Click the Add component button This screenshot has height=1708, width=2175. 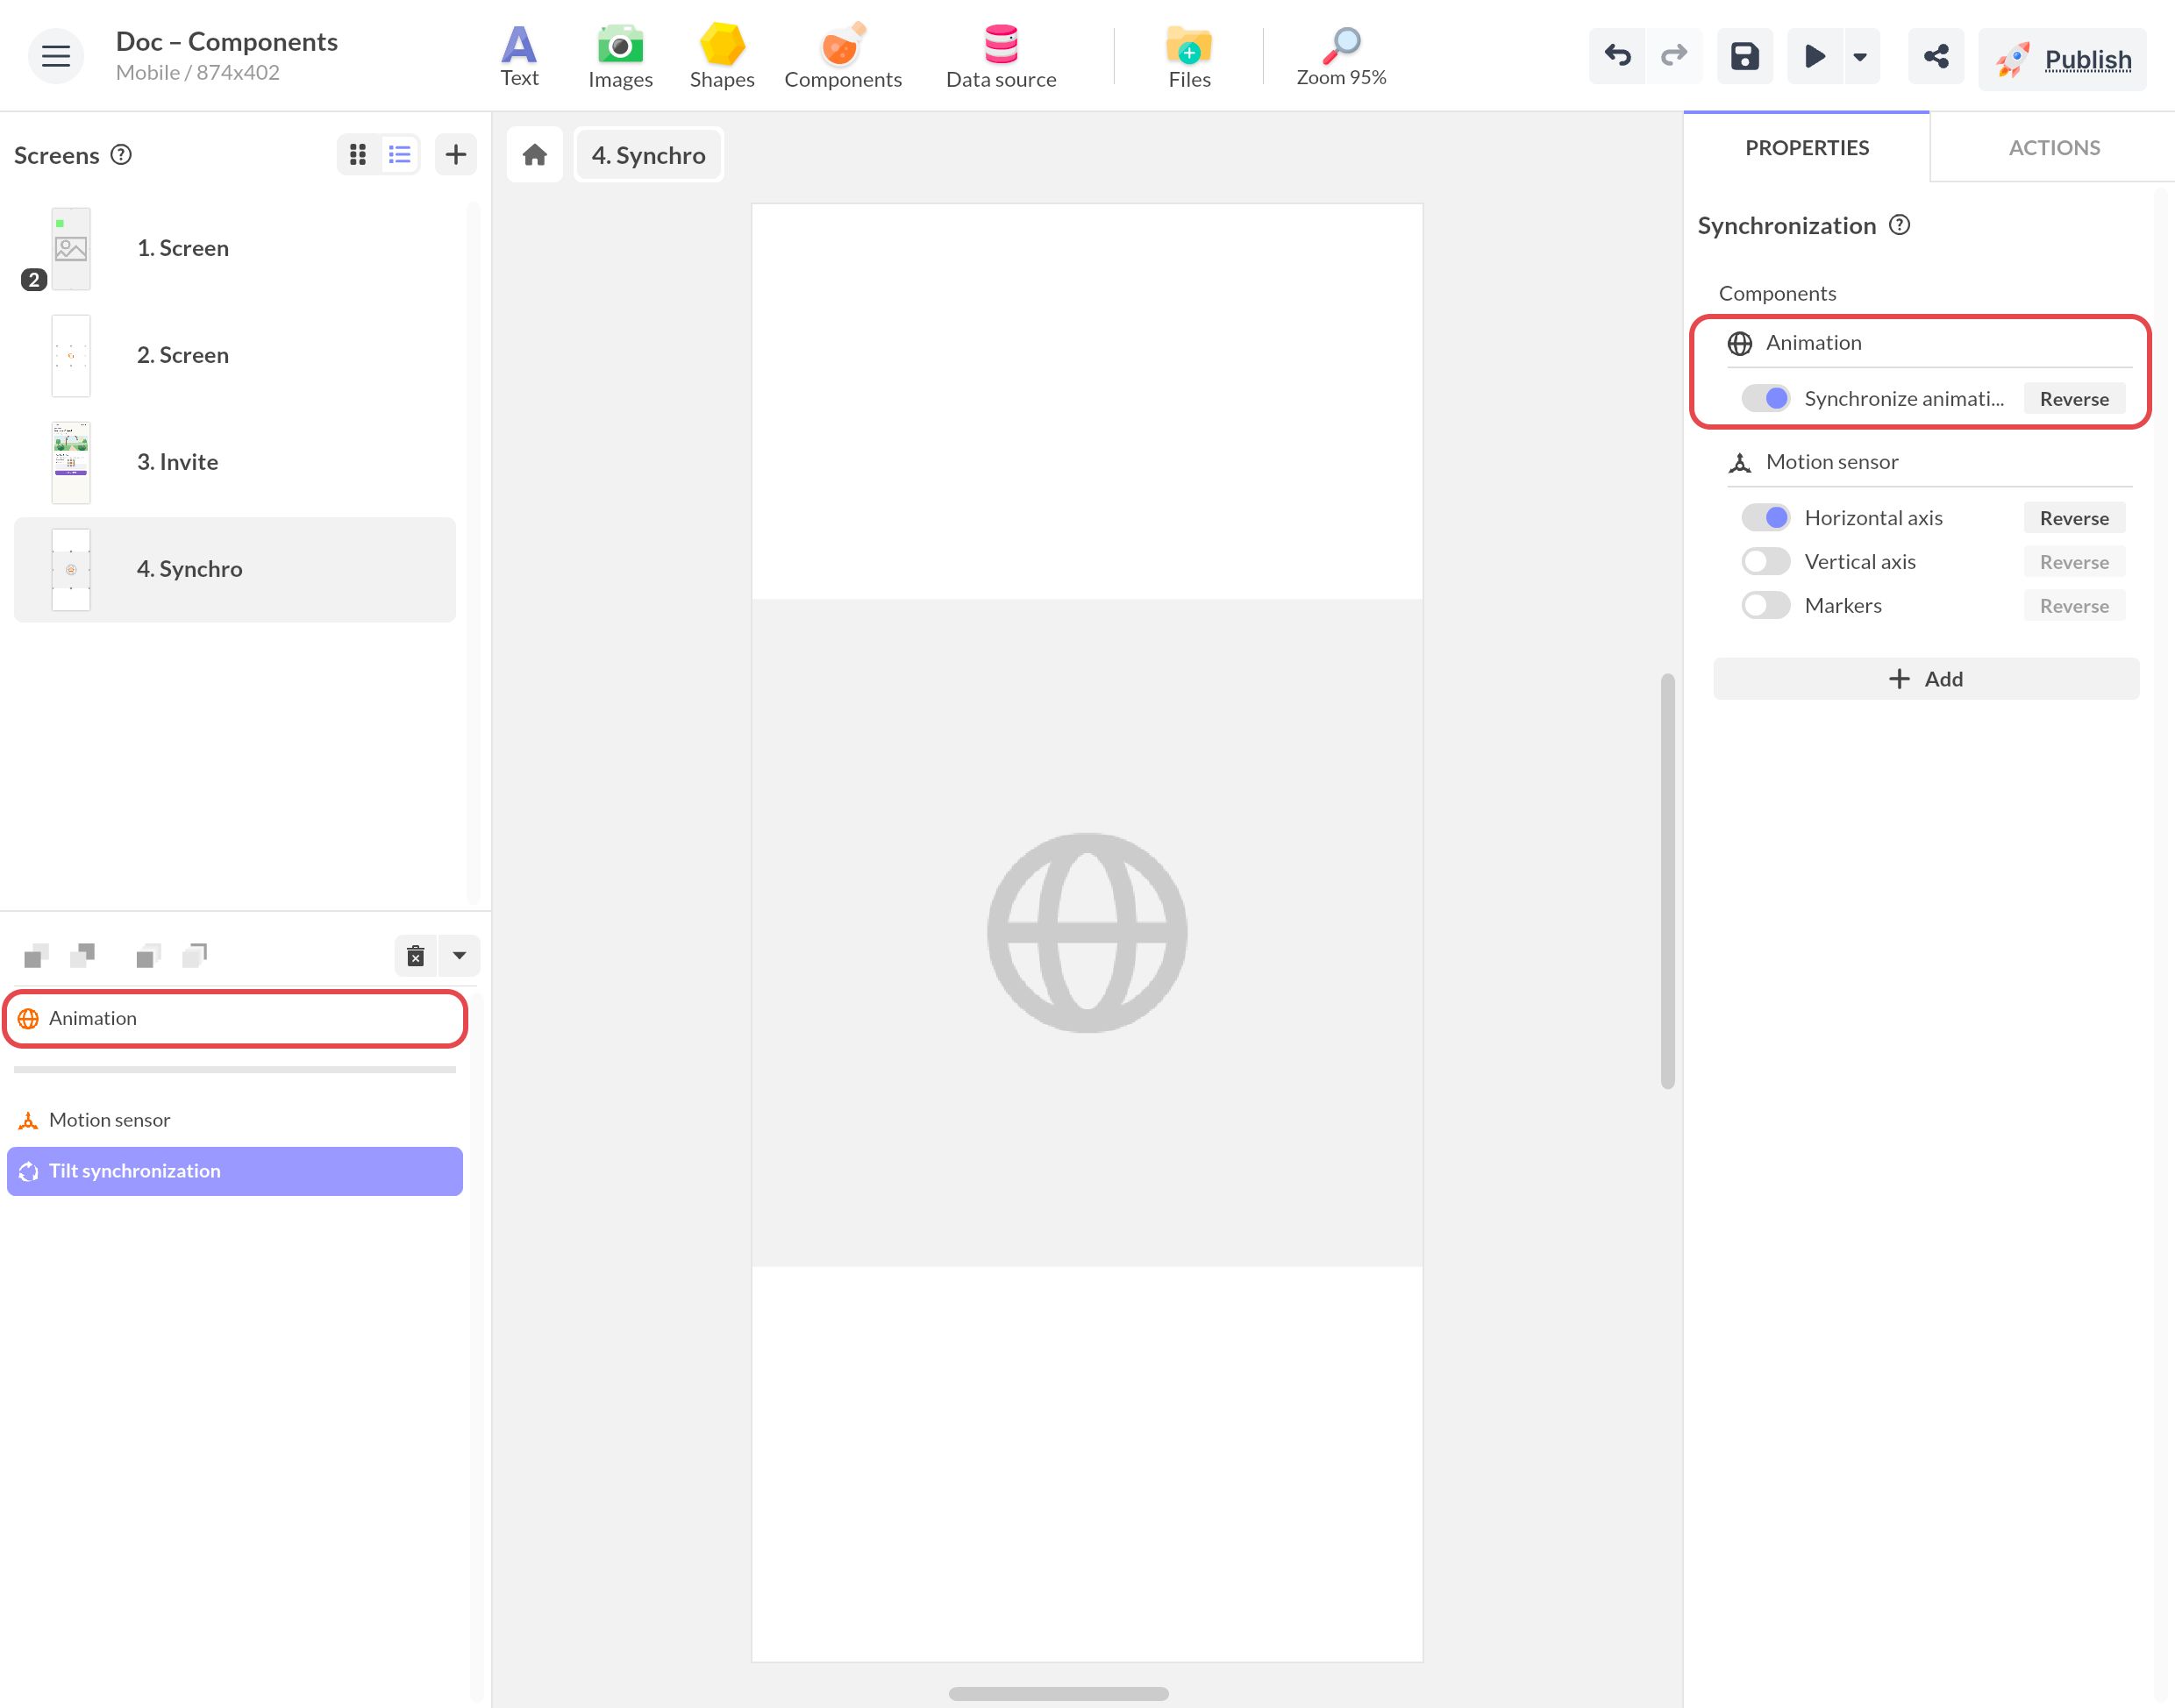click(x=1926, y=679)
